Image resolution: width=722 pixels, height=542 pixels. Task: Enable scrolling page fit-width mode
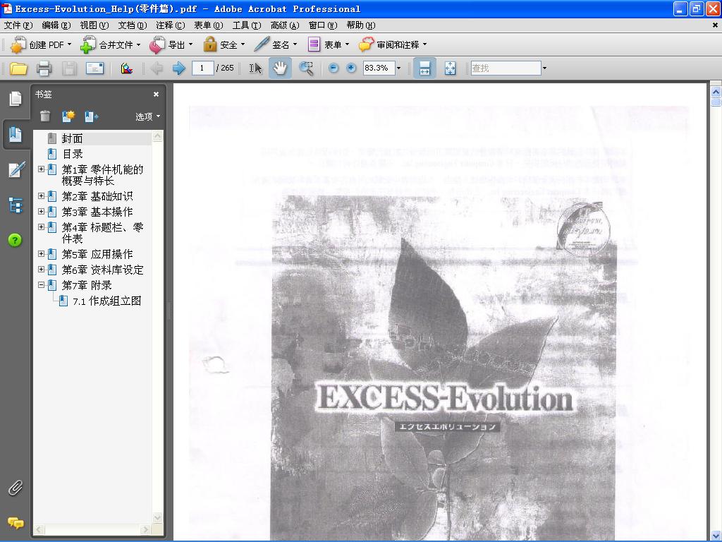tap(424, 68)
